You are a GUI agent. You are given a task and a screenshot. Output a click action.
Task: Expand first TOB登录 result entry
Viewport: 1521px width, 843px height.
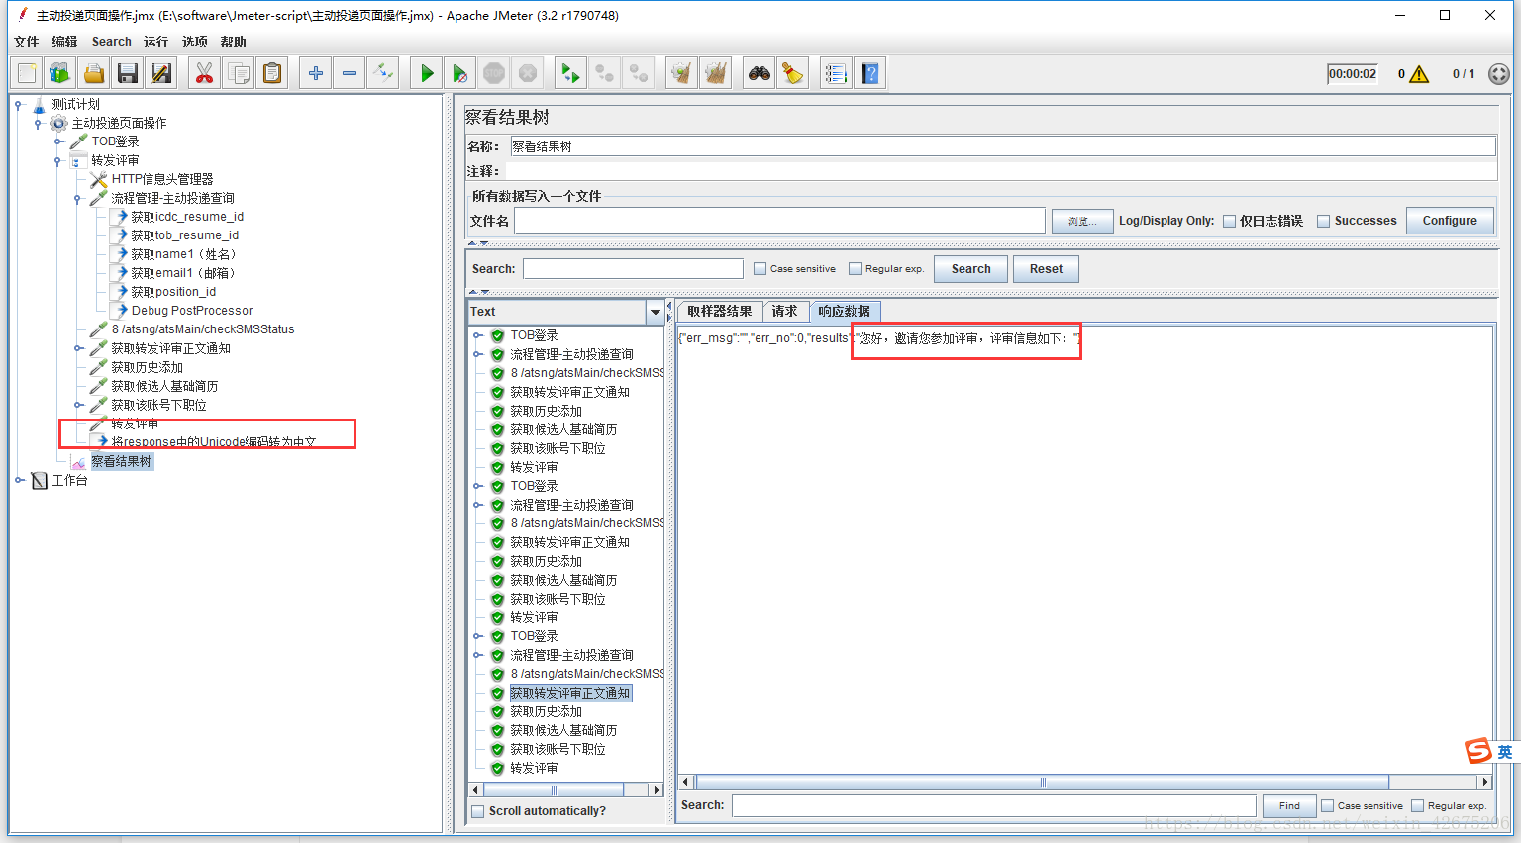point(477,335)
